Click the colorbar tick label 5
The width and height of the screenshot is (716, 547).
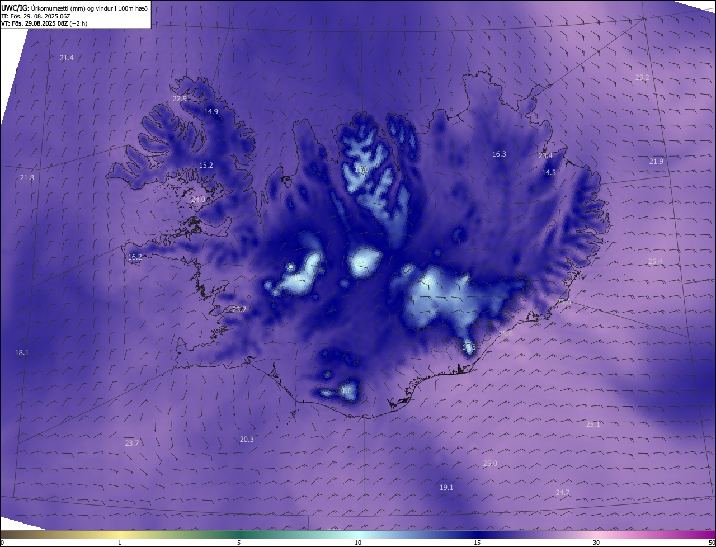point(239,543)
